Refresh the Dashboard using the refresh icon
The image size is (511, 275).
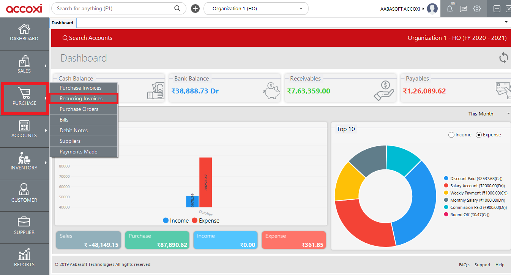click(504, 58)
